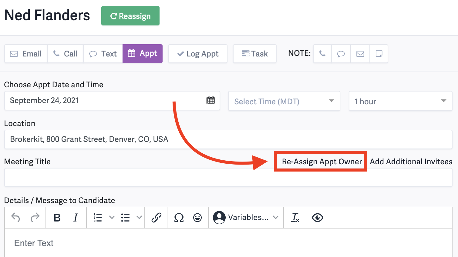Expand bulleted list style options
Image resolution: width=458 pixels, height=257 pixels.
[139, 218]
